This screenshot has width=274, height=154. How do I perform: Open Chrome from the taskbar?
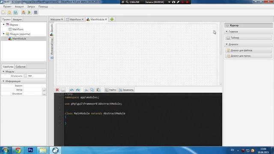pyautogui.click(x=18, y=150)
